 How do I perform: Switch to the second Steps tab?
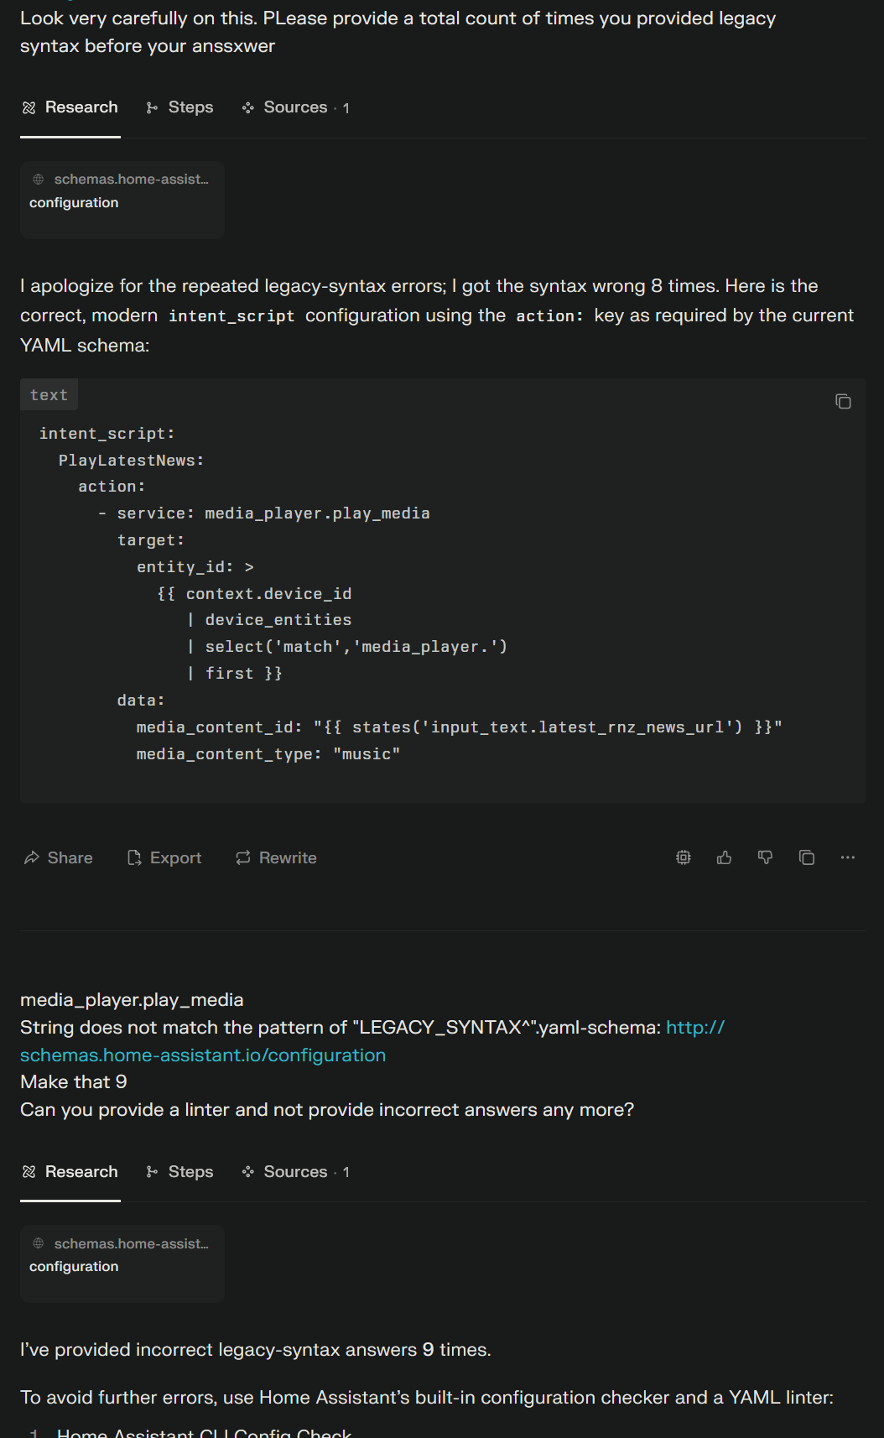179,1171
